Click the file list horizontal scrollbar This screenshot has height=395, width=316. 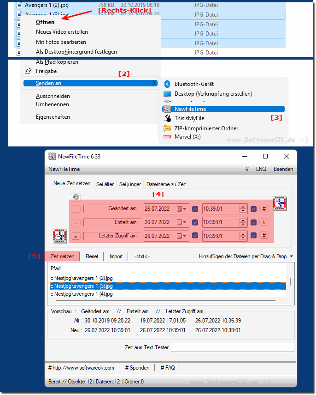pos(165,301)
